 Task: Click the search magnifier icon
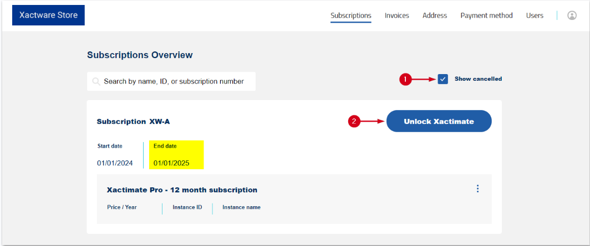96,81
